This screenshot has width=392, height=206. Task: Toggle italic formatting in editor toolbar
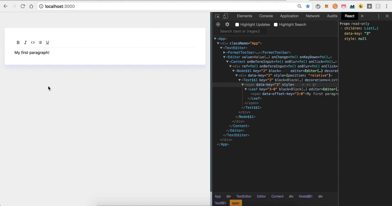tap(25, 43)
